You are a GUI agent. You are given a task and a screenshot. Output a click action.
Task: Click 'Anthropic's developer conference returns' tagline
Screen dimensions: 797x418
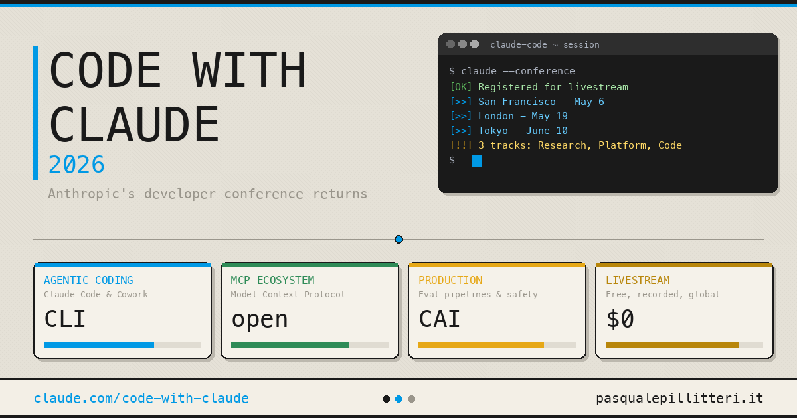pyautogui.click(x=207, y=194)
